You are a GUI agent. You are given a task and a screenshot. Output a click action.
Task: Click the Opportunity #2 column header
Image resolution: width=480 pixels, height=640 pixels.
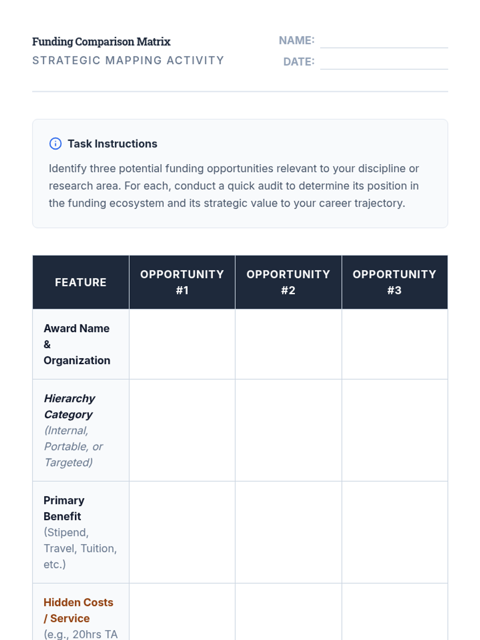pos(288,282)
